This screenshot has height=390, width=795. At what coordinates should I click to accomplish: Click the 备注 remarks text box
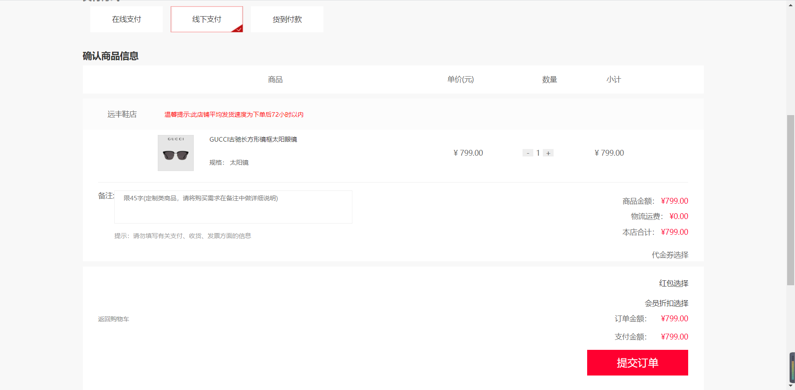point(233,207)
